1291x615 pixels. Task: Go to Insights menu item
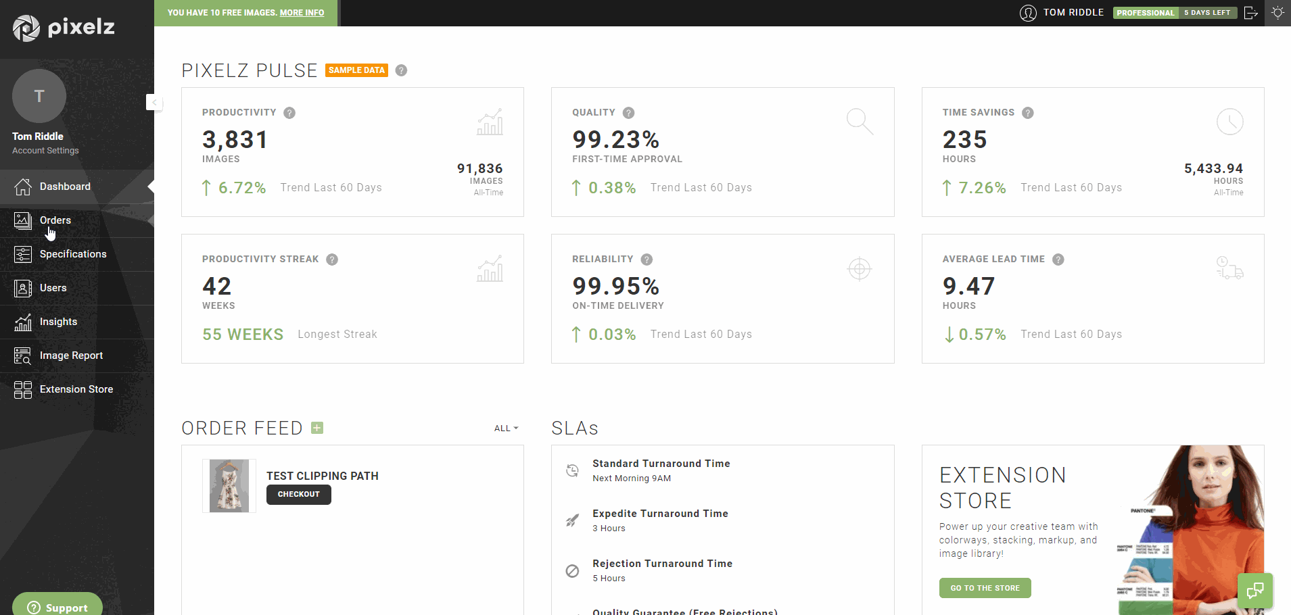pyautogui.click(x=77, y=322)
